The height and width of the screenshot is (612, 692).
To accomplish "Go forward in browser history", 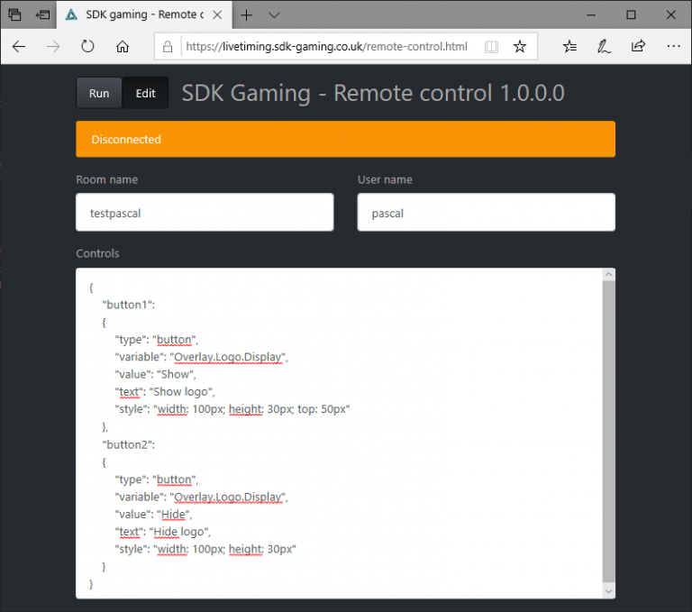I will click(53, 46).
